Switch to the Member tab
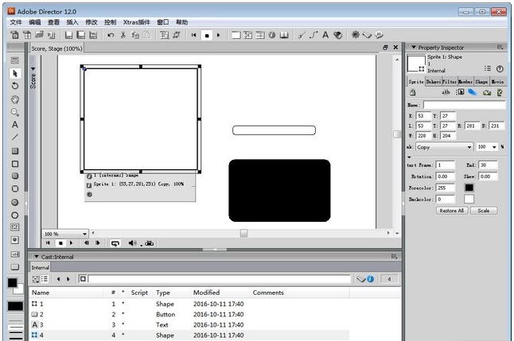The height and width of the screenshot is (341, 514). tap(465, 82)
